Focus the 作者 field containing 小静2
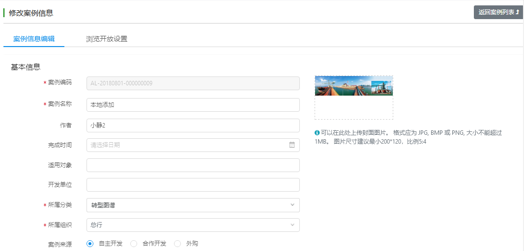The image size is (524, 251). pos(193,125)
